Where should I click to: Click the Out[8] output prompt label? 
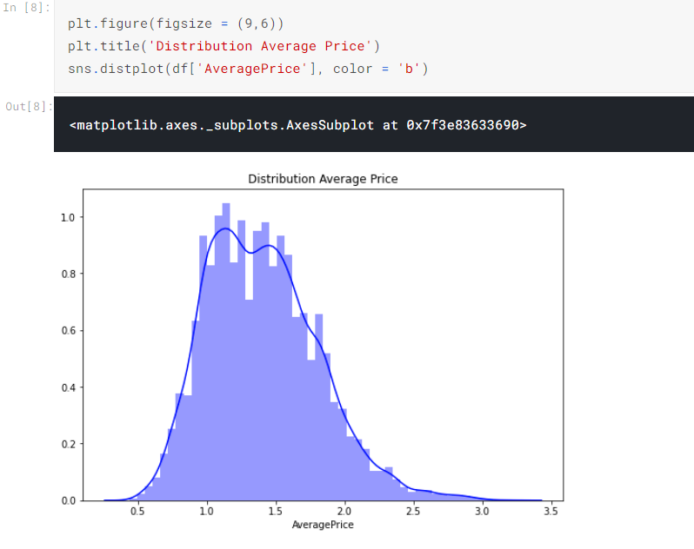click(29, 107)
